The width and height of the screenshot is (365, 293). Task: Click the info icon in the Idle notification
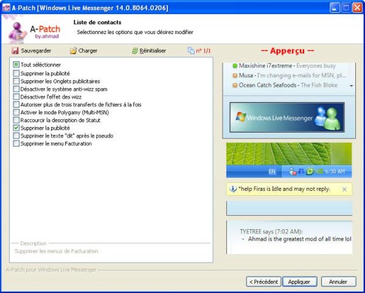point(233,189)
